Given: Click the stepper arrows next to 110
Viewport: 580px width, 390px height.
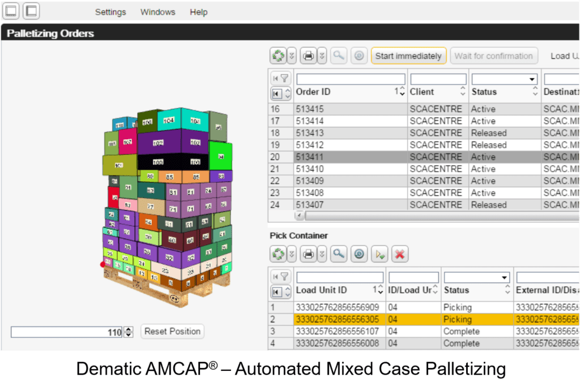Looking at the screenshot, I should (x=129, y=332).
